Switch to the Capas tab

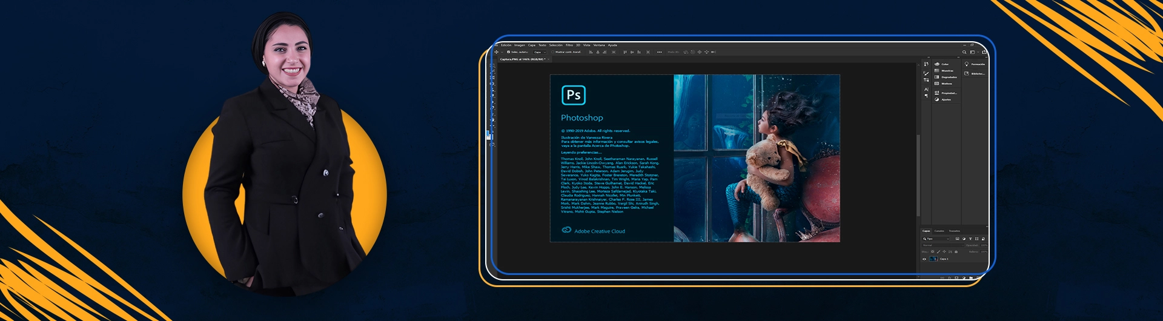click(926, 231)
